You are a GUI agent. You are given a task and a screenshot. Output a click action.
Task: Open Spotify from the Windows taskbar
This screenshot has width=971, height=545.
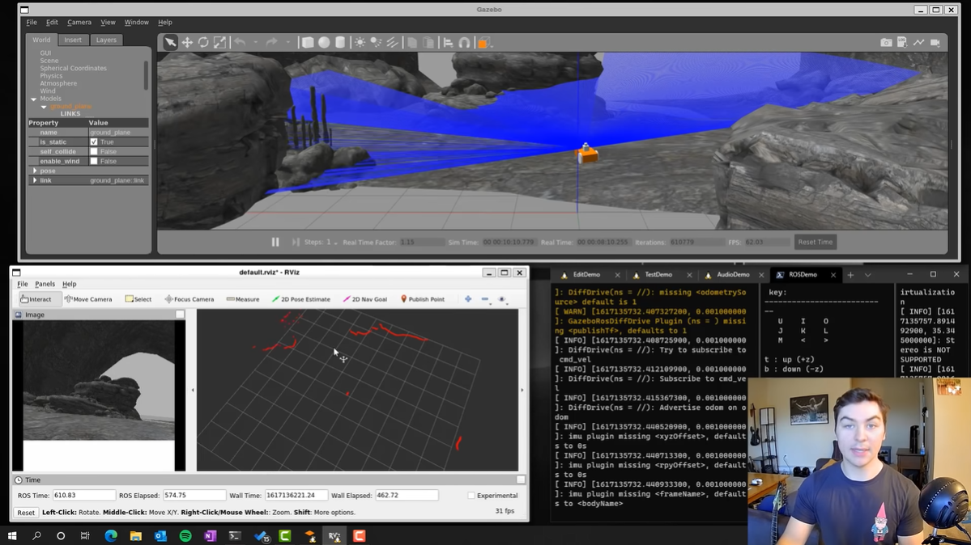point(185,536)
